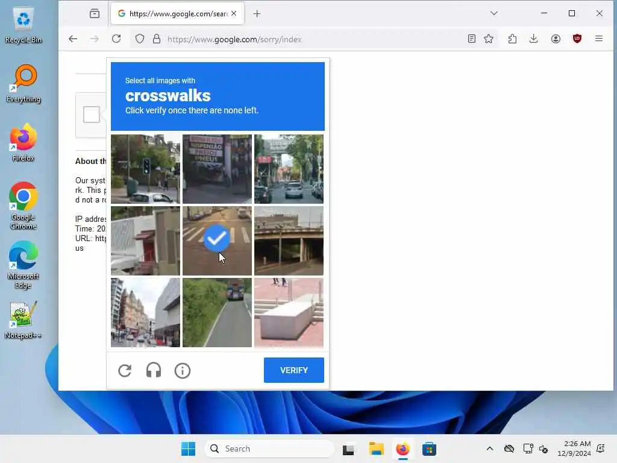Click the muted volume tray icon
Image resolution: width=617 pixels, height=463 pixels.
[x=543, y=449]
